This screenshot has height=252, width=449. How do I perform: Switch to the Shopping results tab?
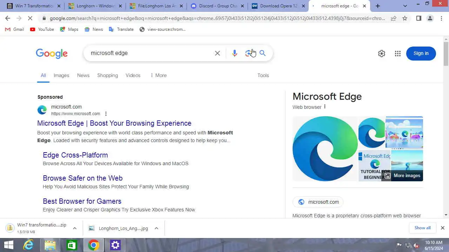(108, 75)
